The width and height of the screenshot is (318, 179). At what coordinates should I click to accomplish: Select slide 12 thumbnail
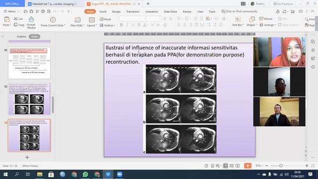pos(29,99)
